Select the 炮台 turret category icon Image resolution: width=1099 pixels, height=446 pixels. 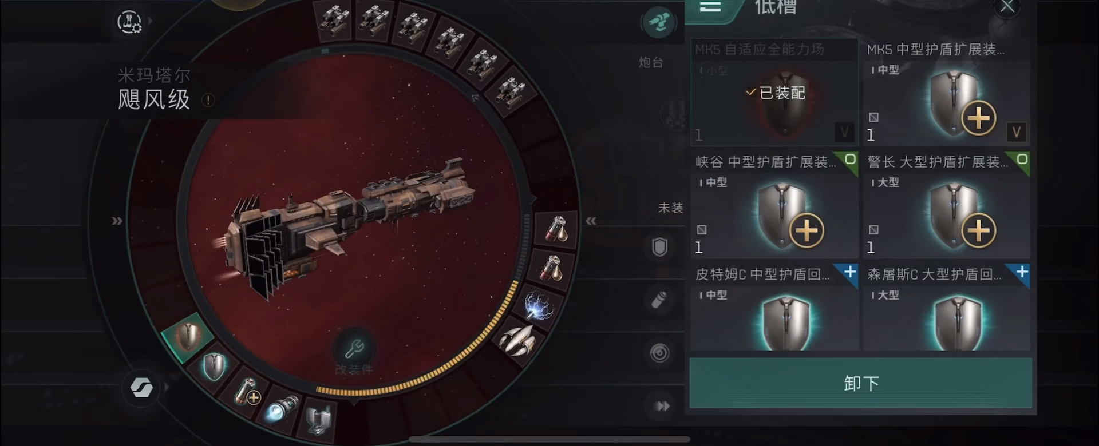(x=658, y=23)
